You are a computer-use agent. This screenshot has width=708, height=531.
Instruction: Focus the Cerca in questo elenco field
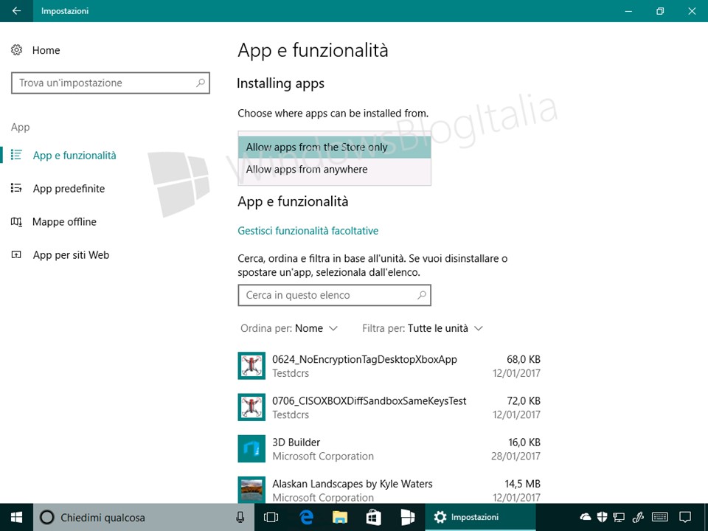tap(335, 295)
